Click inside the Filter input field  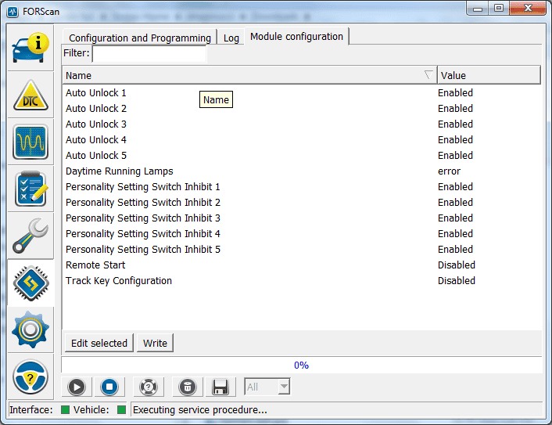149,53
